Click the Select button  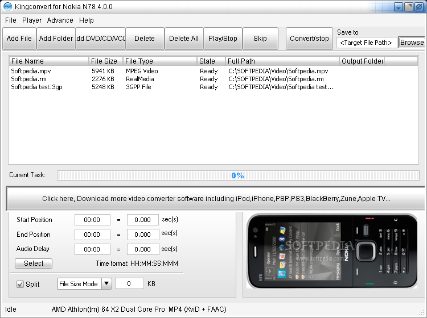click(34, 263)
